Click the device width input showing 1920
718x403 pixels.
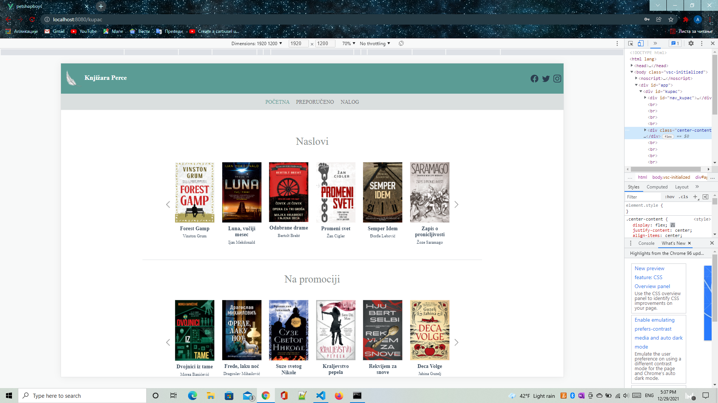click(298, 44)
